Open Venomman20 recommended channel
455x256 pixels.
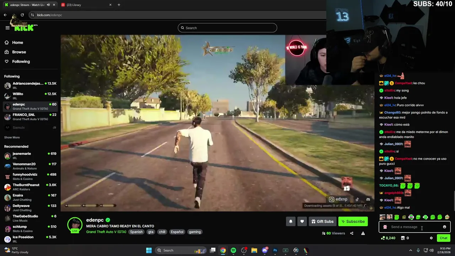tap(30, 166)
